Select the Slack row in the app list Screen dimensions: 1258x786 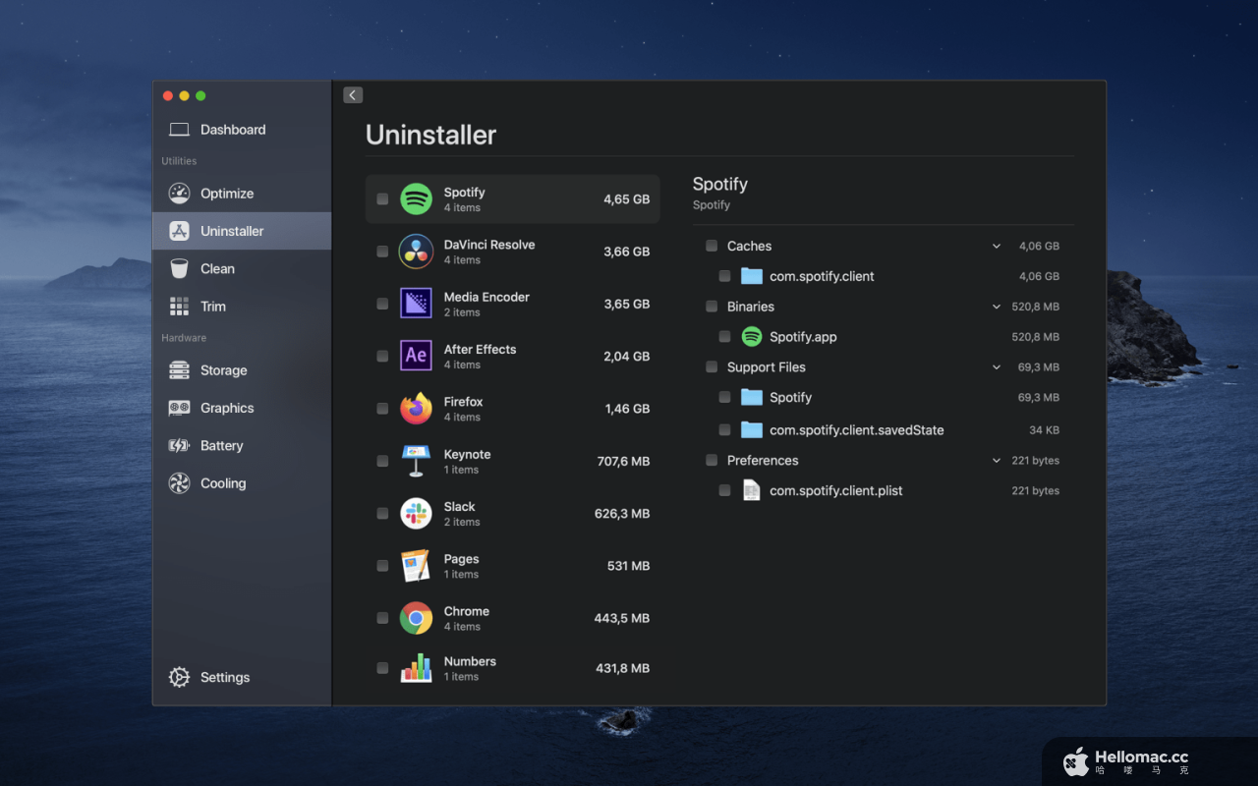(x=513, y=513)
